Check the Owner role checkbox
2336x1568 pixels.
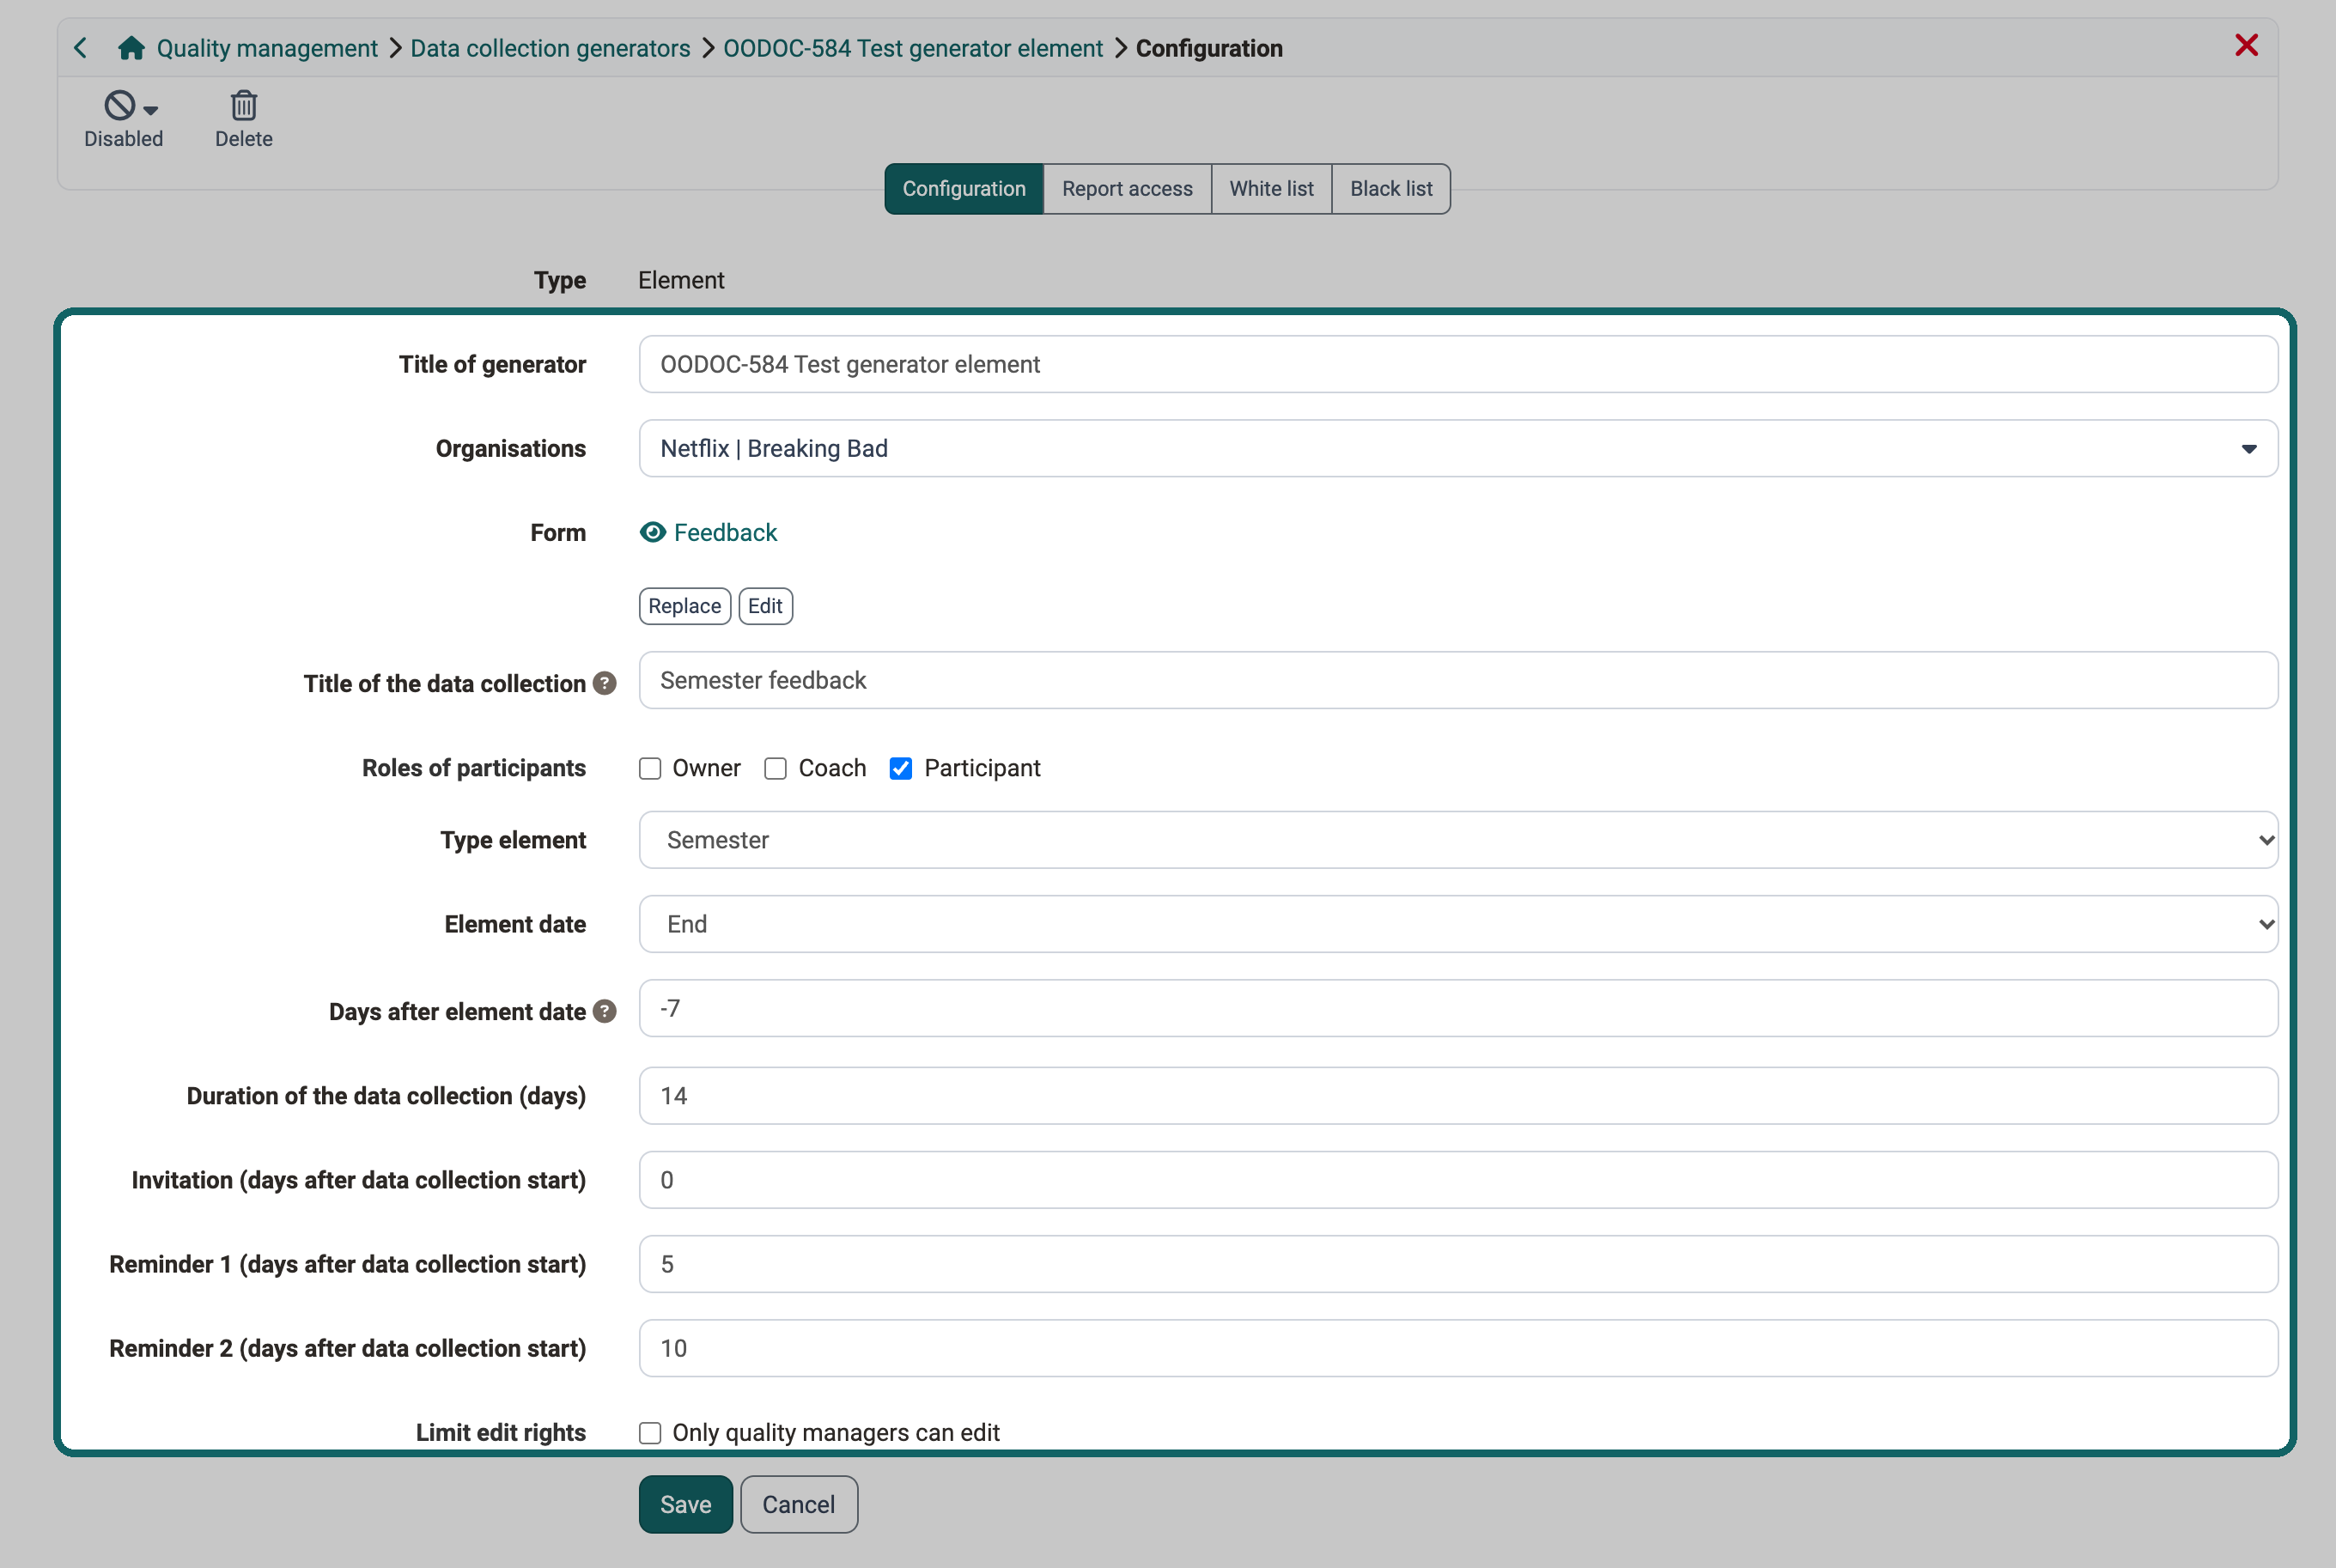tap(650, 768)
